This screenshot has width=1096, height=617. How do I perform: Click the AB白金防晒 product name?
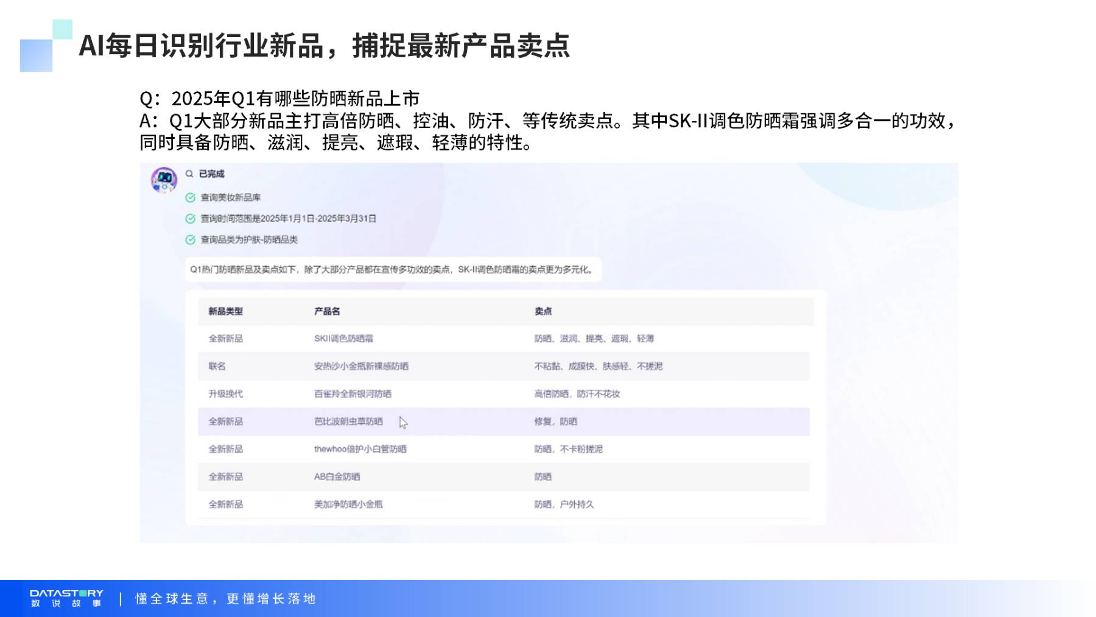[x=337, y=477]
